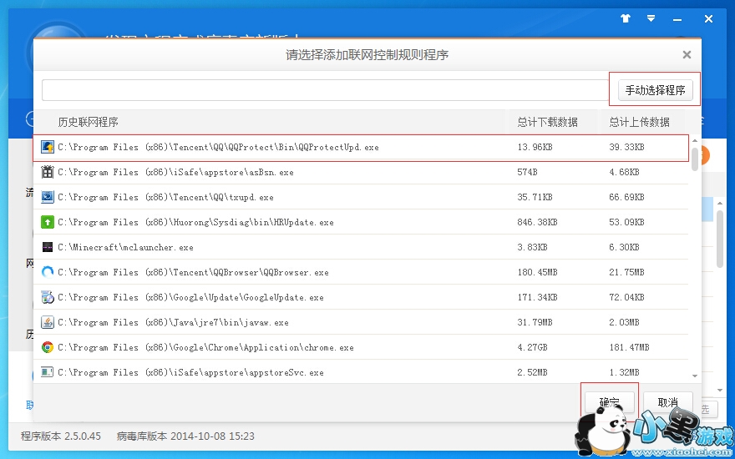Select the QQProtectUpd.exe path row

click(x=361, y=147)
